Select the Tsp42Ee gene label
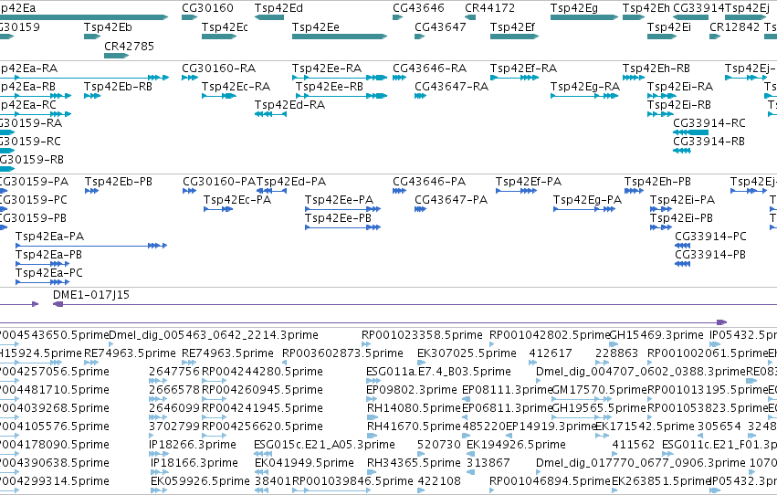 [316, 26]
